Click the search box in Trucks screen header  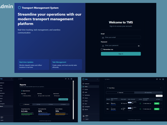click(117, 79)
